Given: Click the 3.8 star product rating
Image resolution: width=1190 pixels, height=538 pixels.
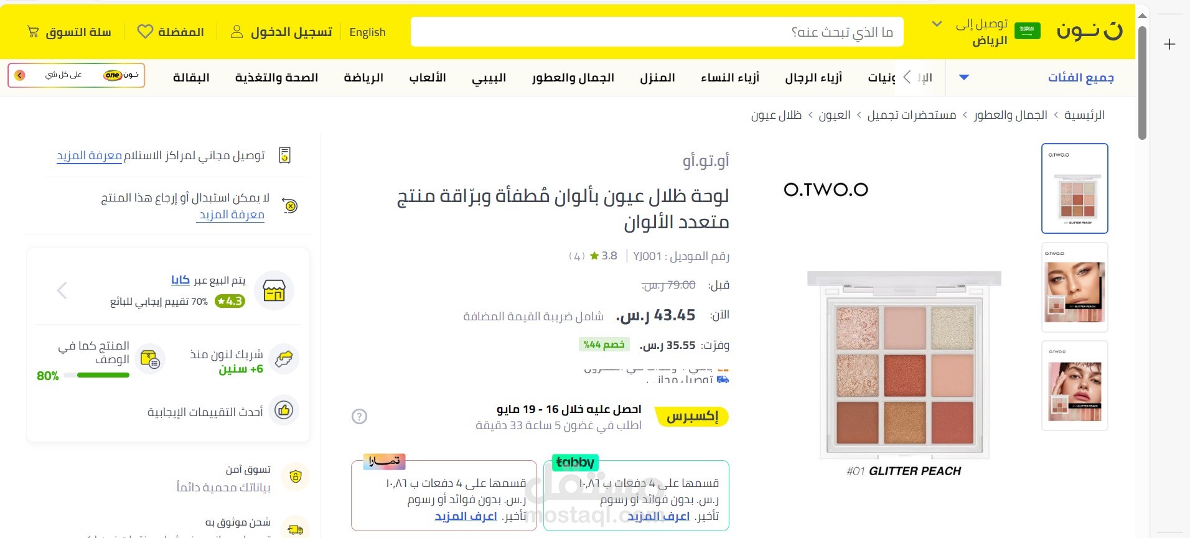Looking at the screenshot, I should coord(603,256).
